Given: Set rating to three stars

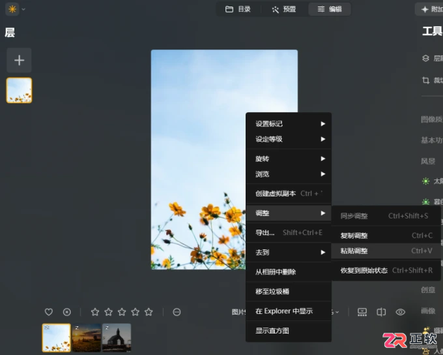Looking at the screenshot, I should pos(122,312).
